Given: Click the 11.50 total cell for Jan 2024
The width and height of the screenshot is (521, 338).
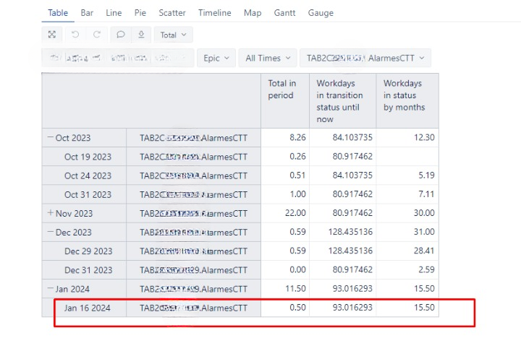Looking at the screenshot, I should (285, 288).
